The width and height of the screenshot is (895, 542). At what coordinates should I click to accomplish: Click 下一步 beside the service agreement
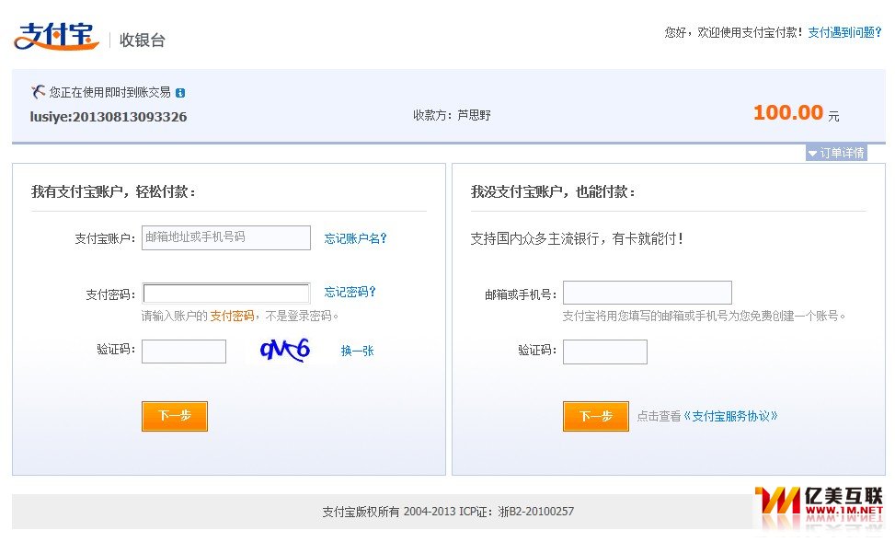[596, 416]
